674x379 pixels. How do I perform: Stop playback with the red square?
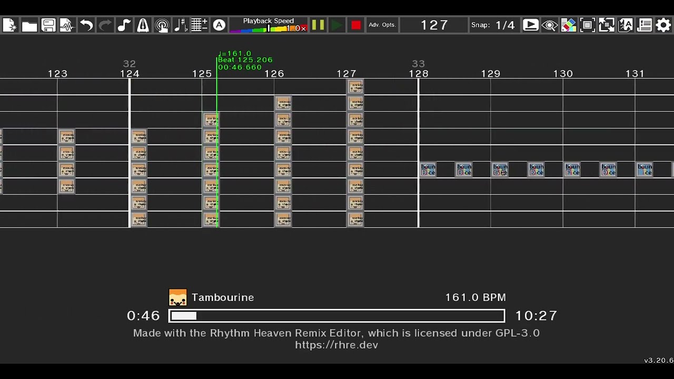pos(356,25)
